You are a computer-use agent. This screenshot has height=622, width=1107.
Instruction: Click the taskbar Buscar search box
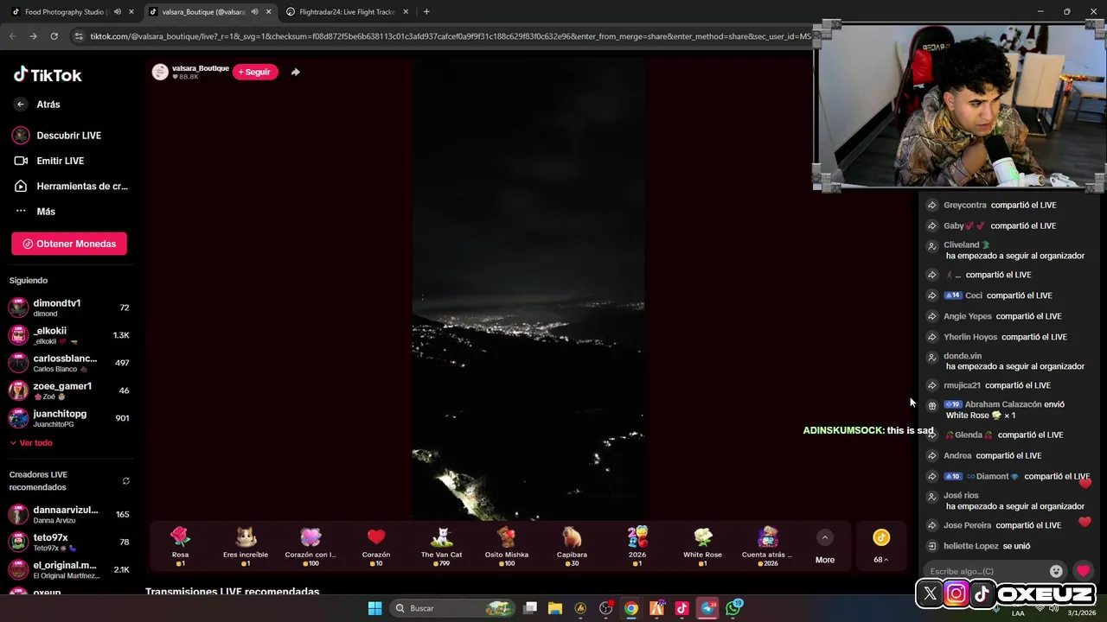[x=454, y=608]
